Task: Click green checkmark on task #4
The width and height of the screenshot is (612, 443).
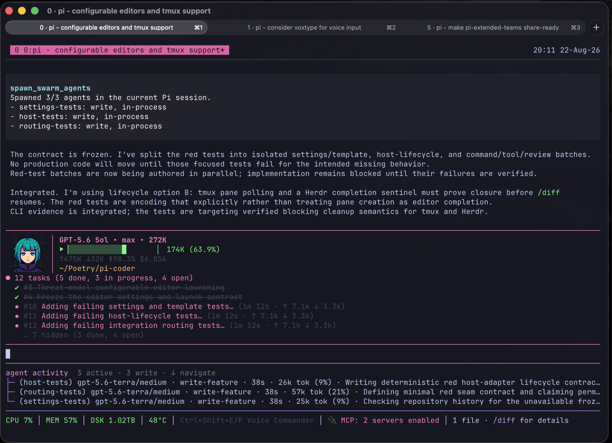Action: point(17,297)
